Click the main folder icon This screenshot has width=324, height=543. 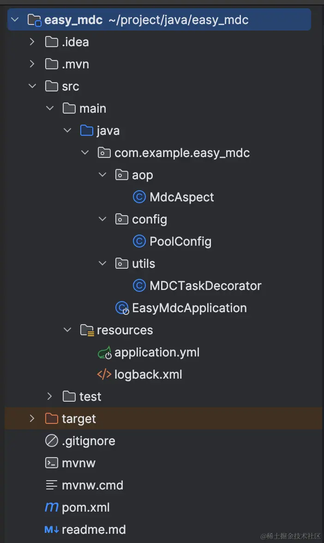(x=69, y=109)
